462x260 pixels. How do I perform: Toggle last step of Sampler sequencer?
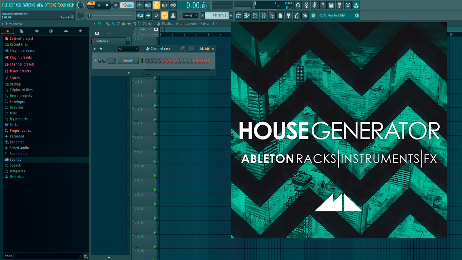click(x=208, y=61)
